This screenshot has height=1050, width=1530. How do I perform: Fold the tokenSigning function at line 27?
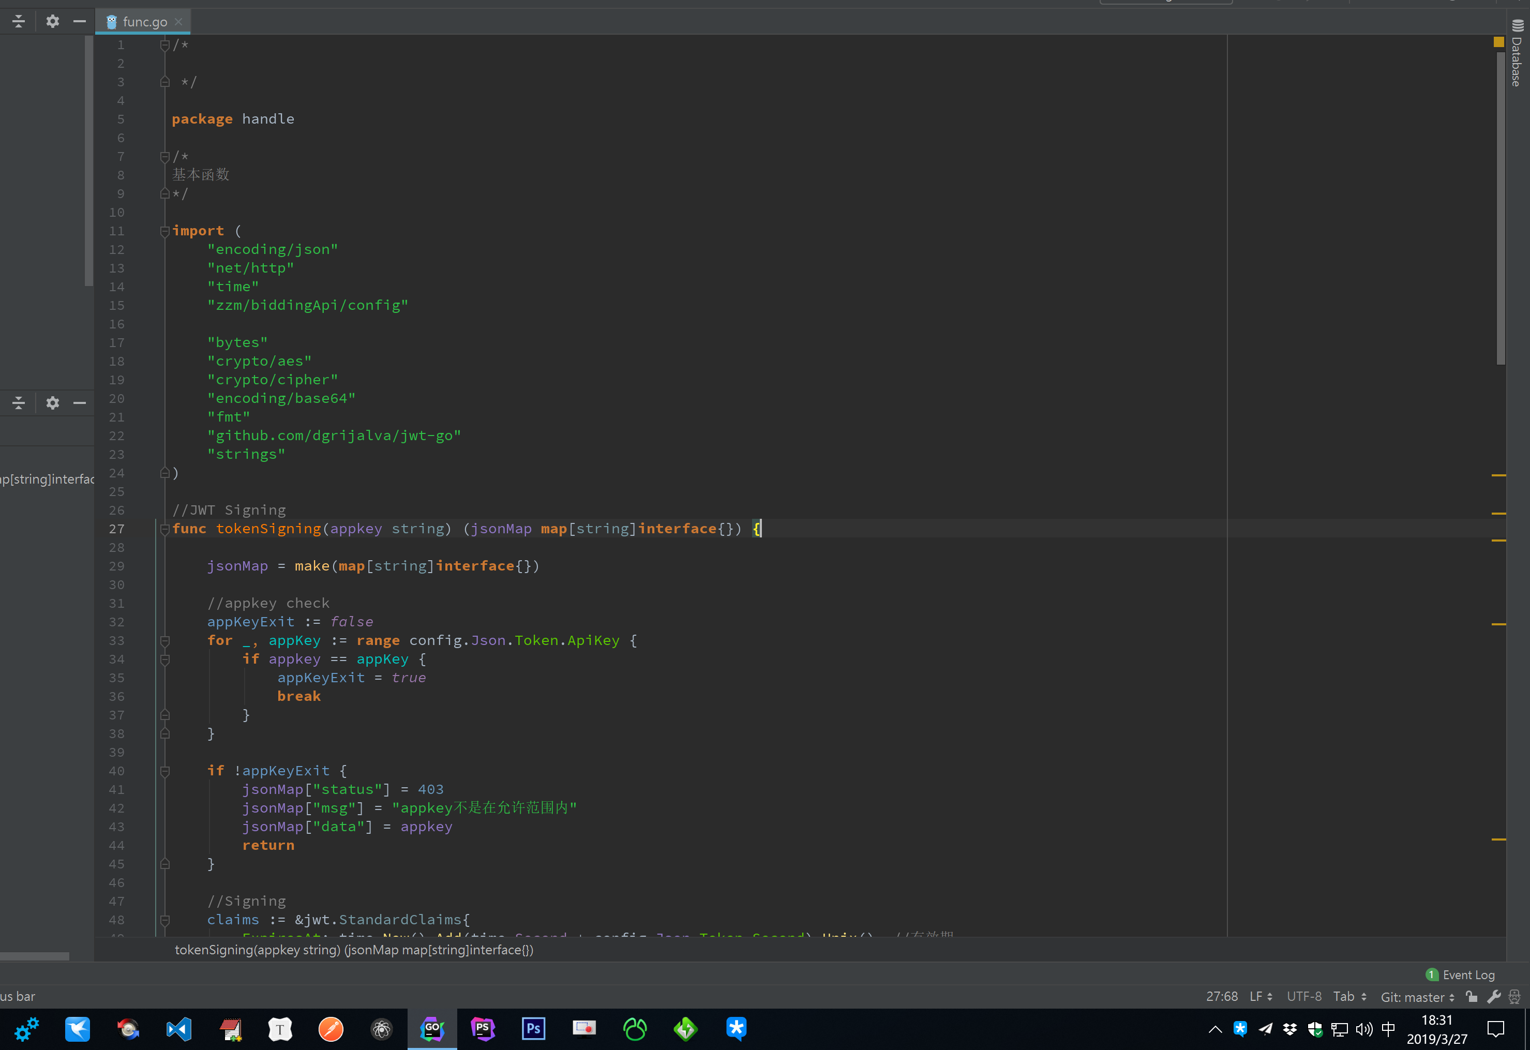164,529
